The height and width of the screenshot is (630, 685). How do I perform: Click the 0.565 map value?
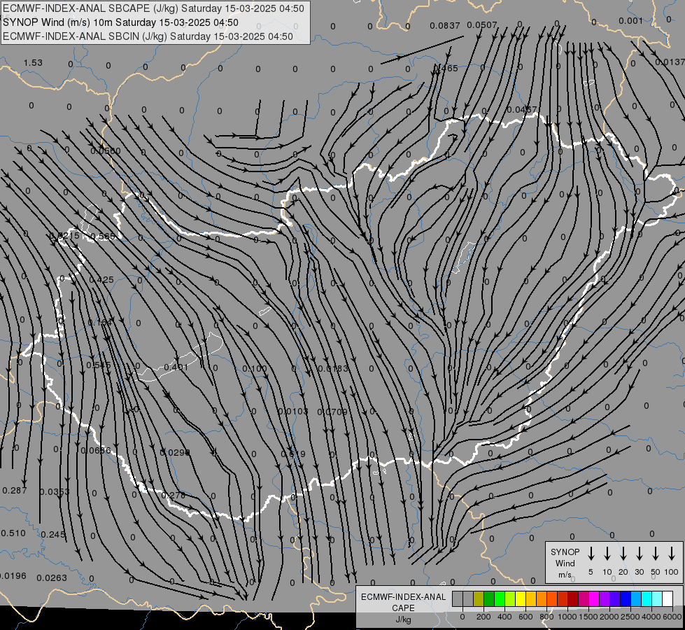point(103,237)
